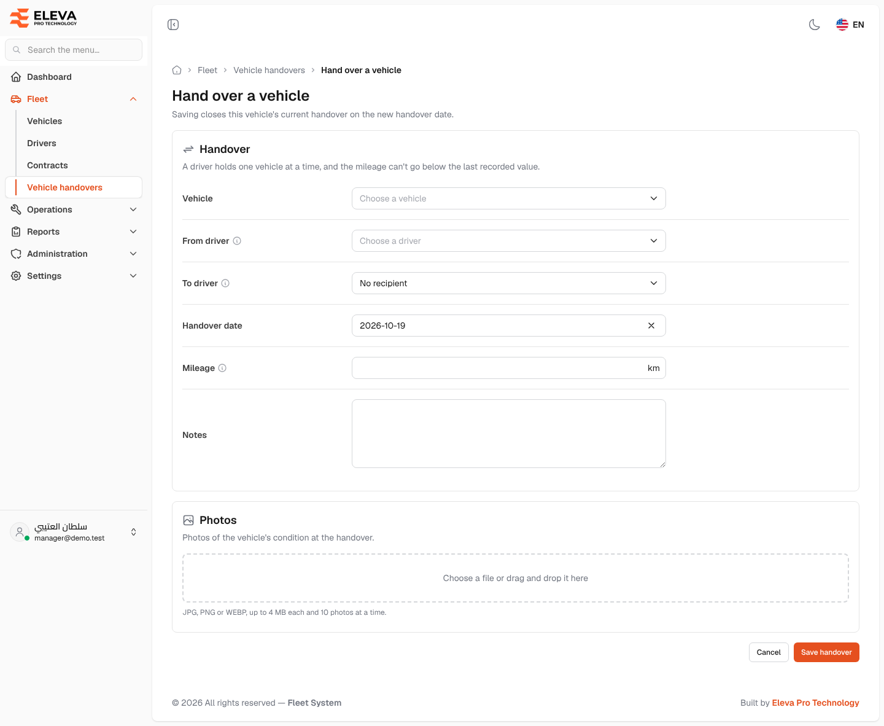Open Drivers in the sidebar
Image resolution: width=884 pixels, height=726 pixels.
[42, 143]
